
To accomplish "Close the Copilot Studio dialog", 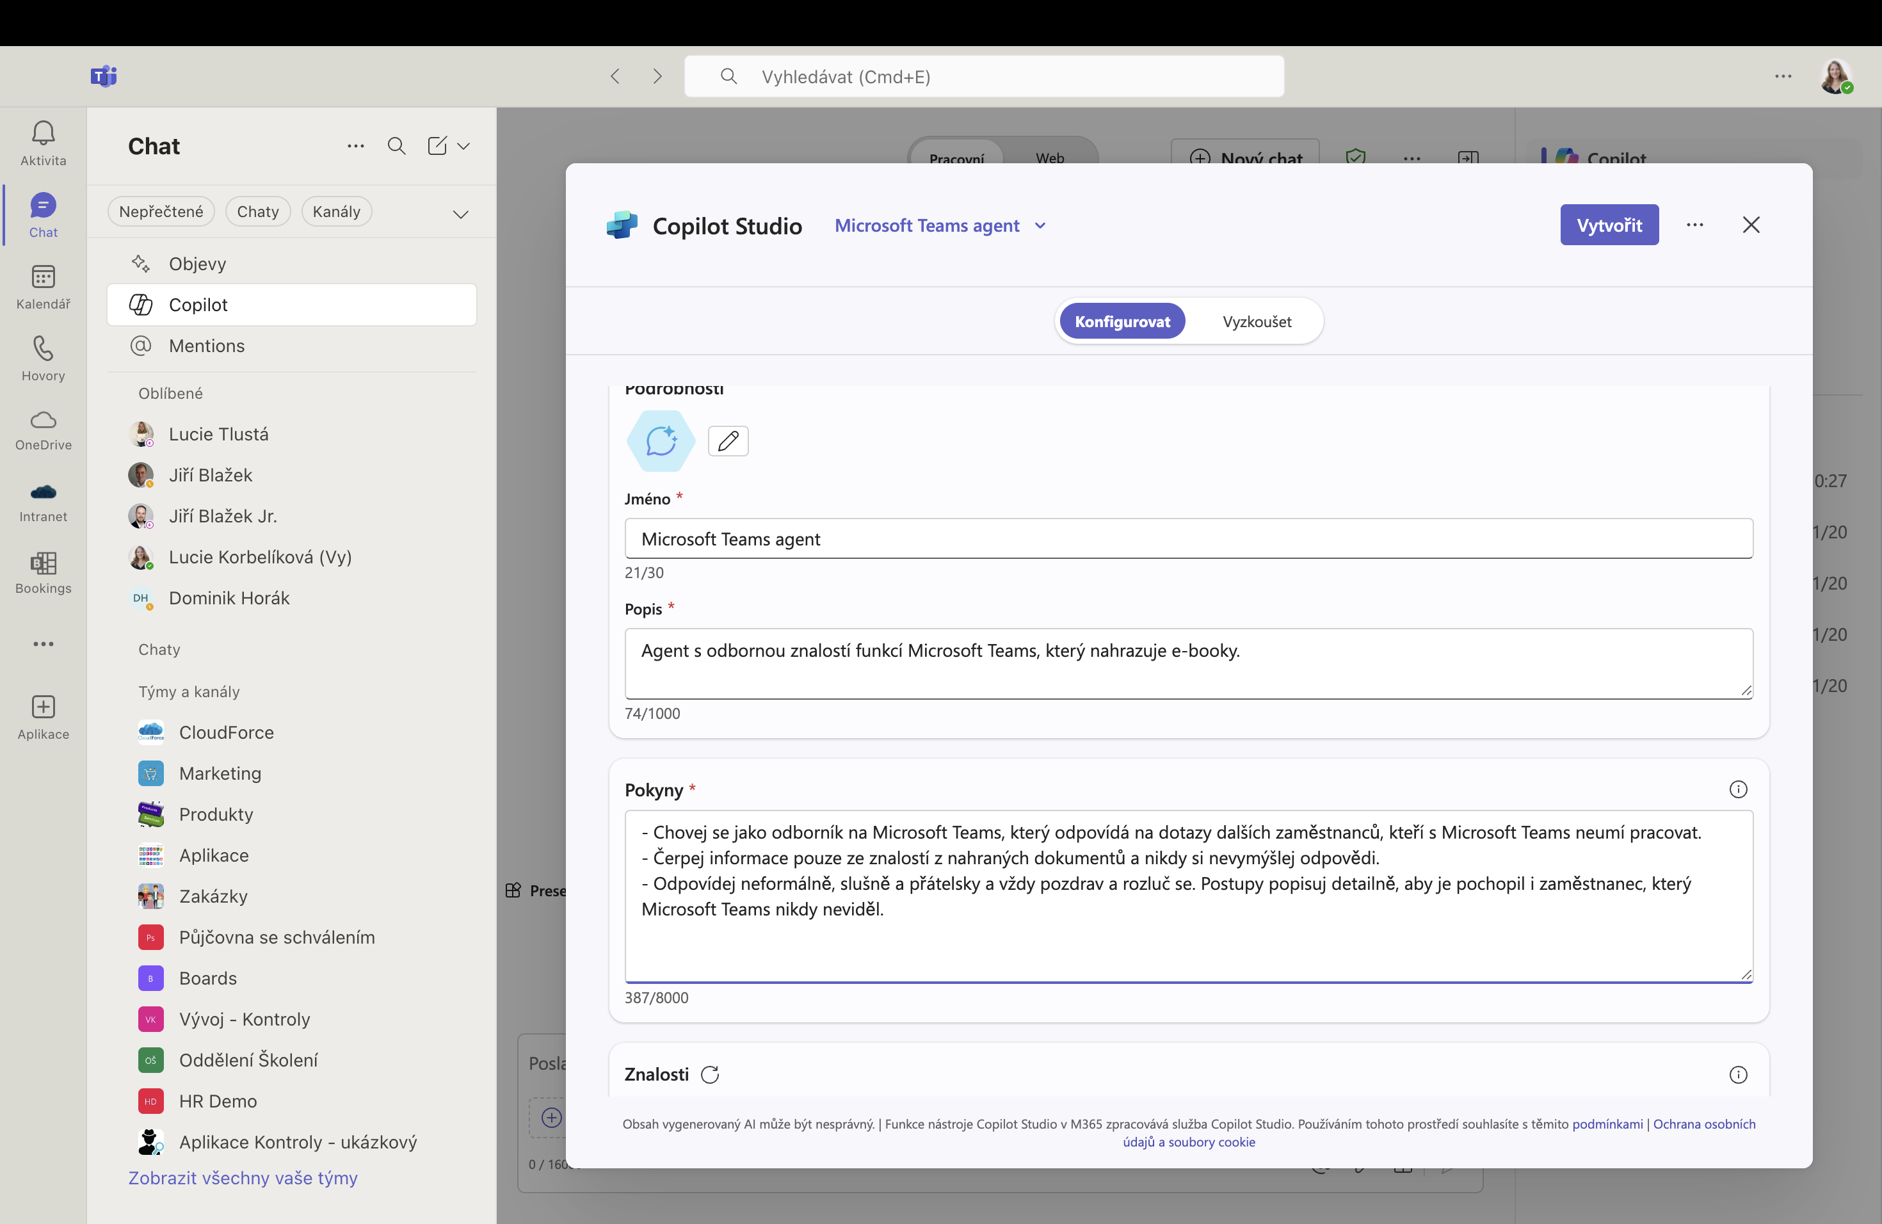I will (x=1751, y=225).
